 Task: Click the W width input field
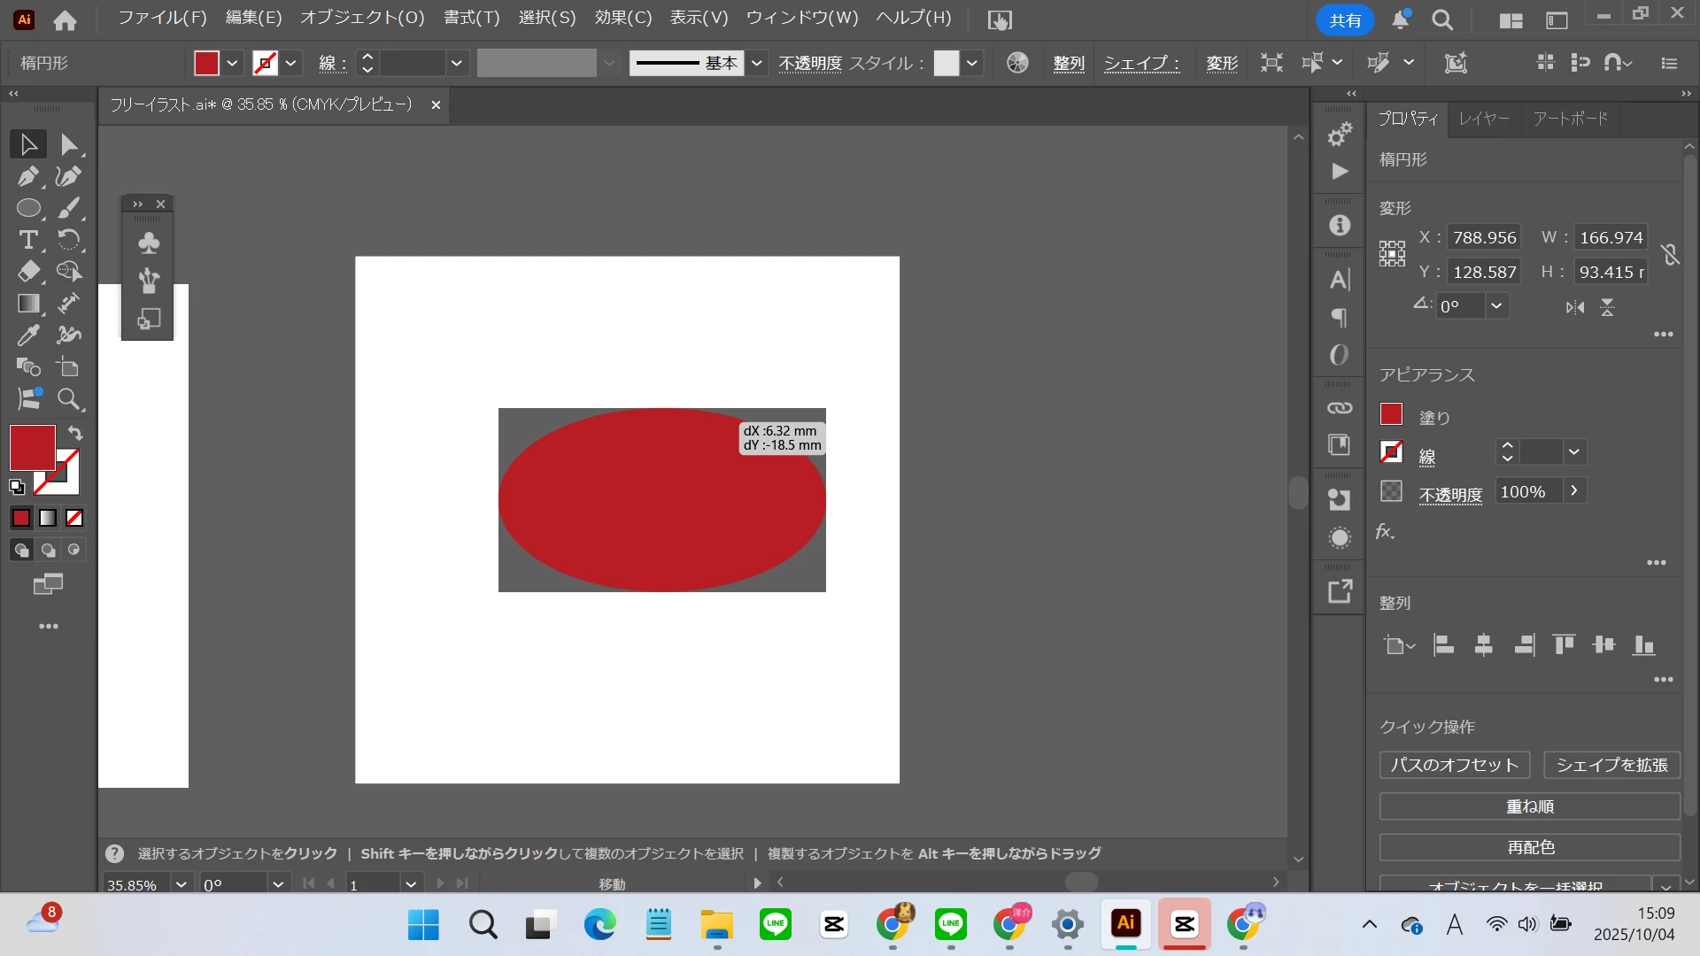tap(1611, 237)
